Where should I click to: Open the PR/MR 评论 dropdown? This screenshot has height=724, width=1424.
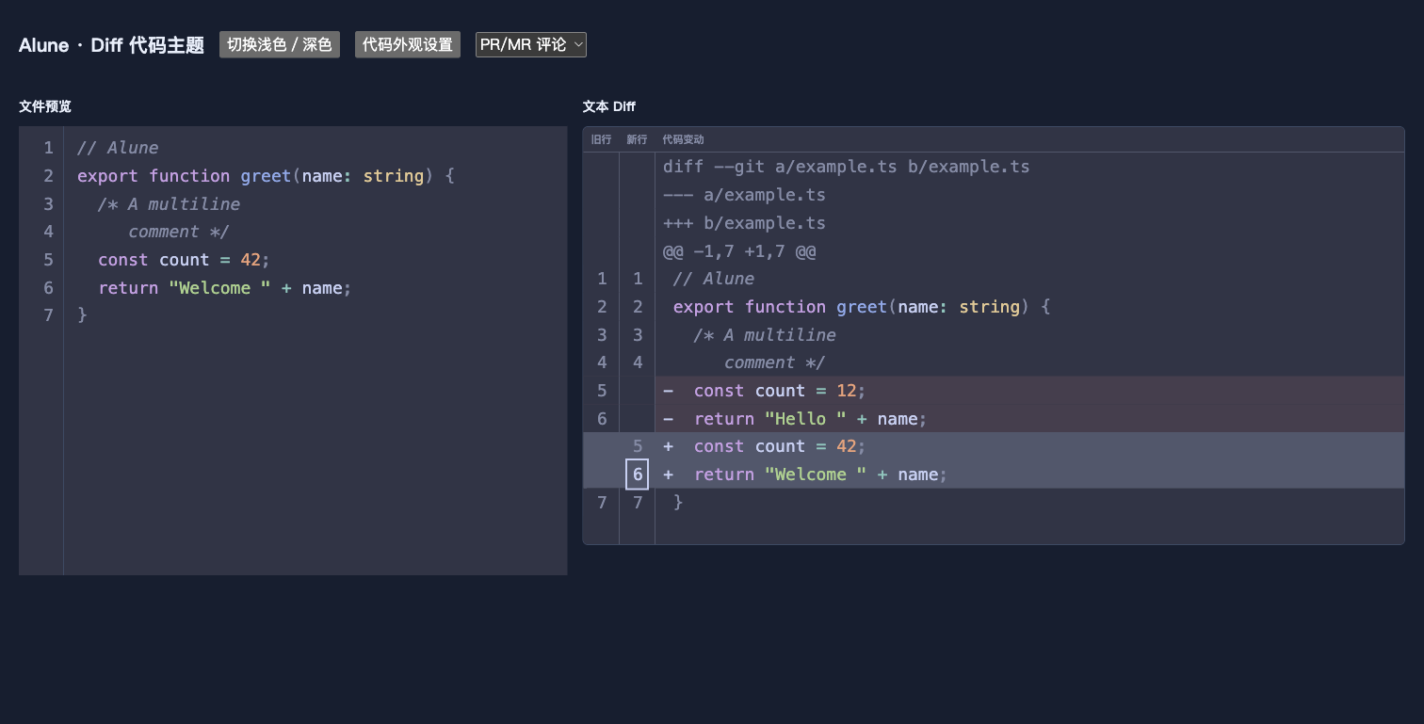(531, 44)
